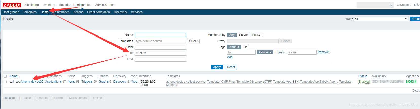The height and width of the screenshot is (109, 420).
Task: Go to Templates submenu
Action: pyautogui.click(x=30, y=12)
